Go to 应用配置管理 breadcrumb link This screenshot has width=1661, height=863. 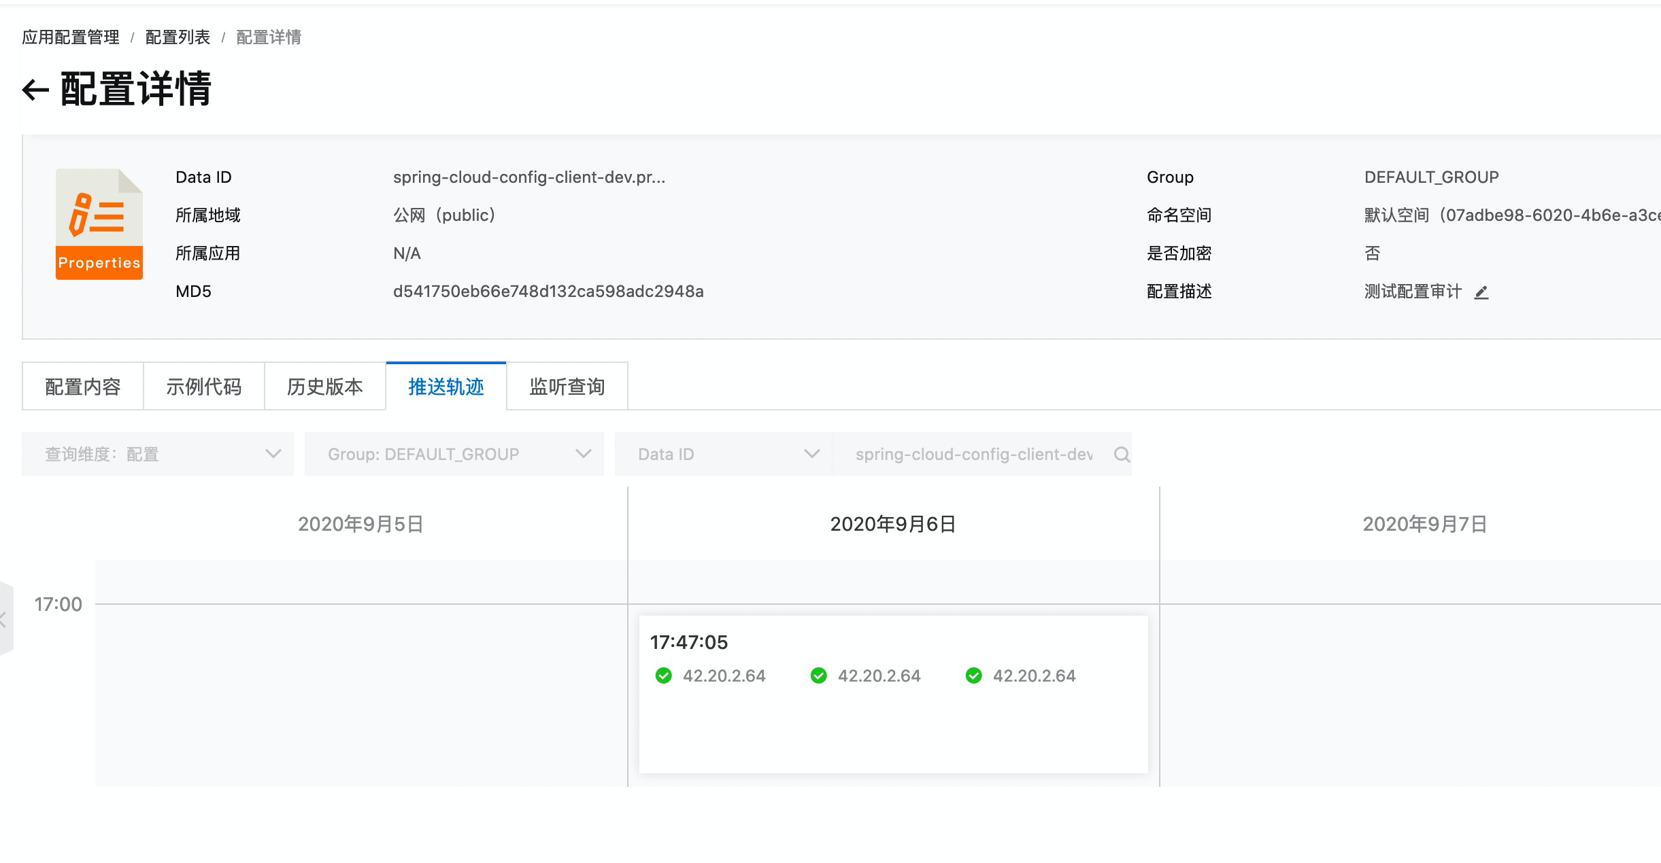[x=71, y=37]
